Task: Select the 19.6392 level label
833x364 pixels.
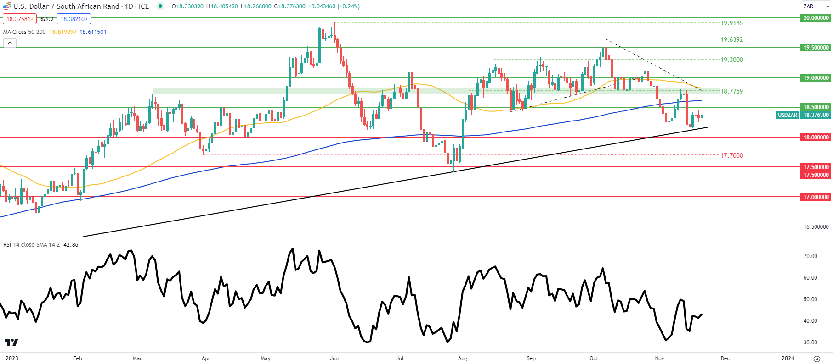Action: [x=731, y=39]
